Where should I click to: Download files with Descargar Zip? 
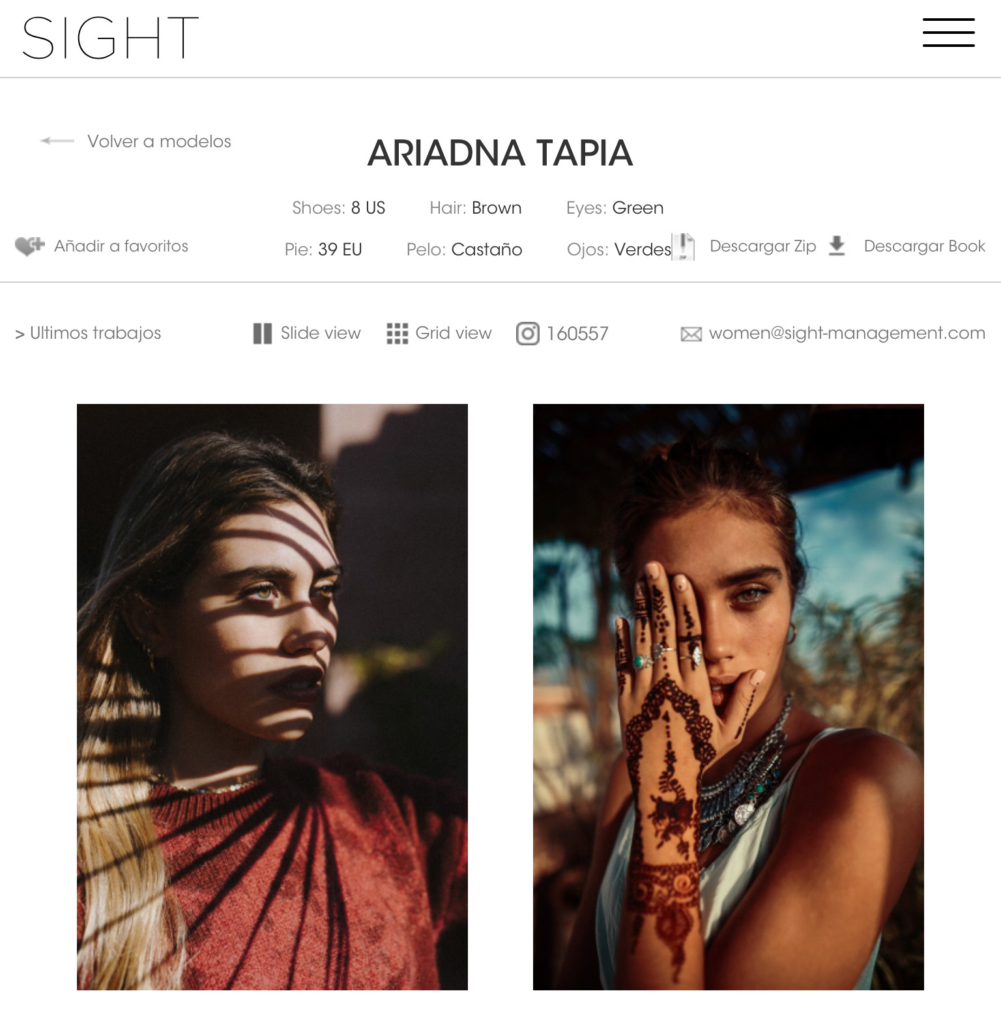tap(762, 246)
